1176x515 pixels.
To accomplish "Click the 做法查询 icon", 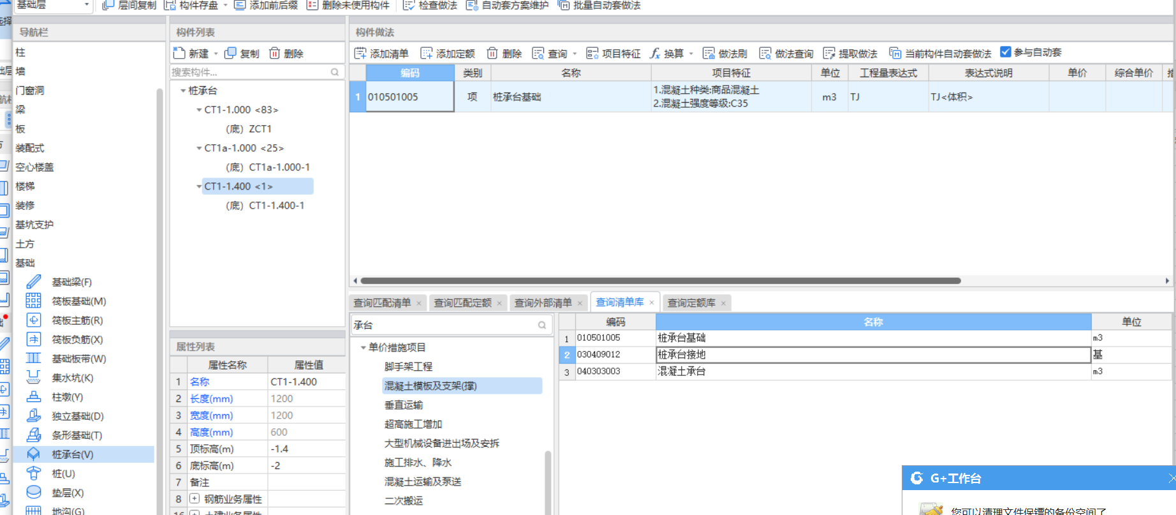I will tap(765, 53).
